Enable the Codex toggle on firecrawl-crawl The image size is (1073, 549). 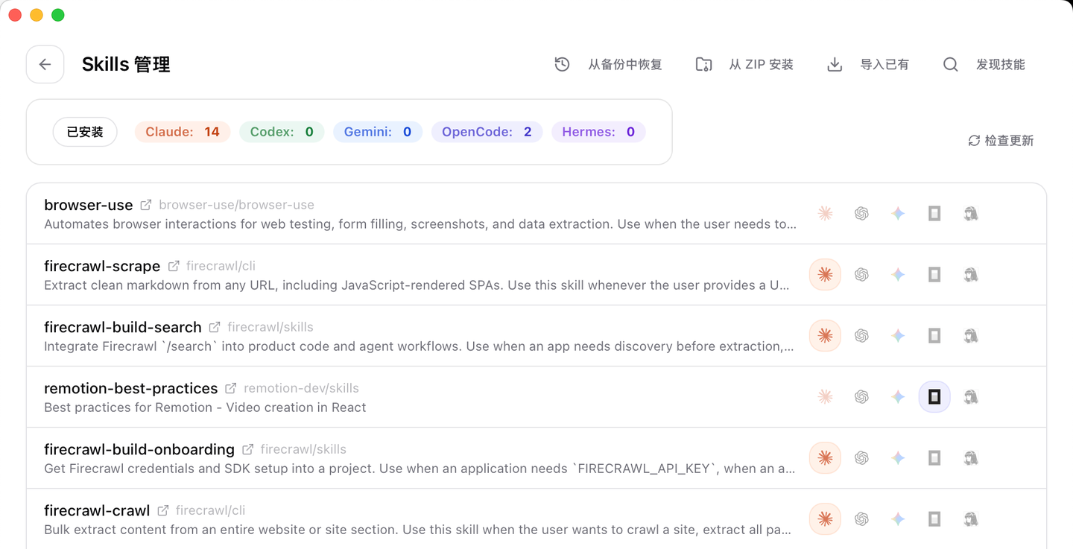click(x=861, y=519)
